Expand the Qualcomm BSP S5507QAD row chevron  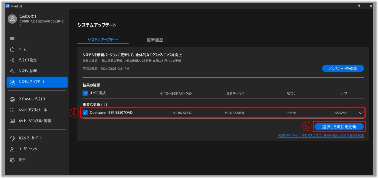(x=361, y=113)
